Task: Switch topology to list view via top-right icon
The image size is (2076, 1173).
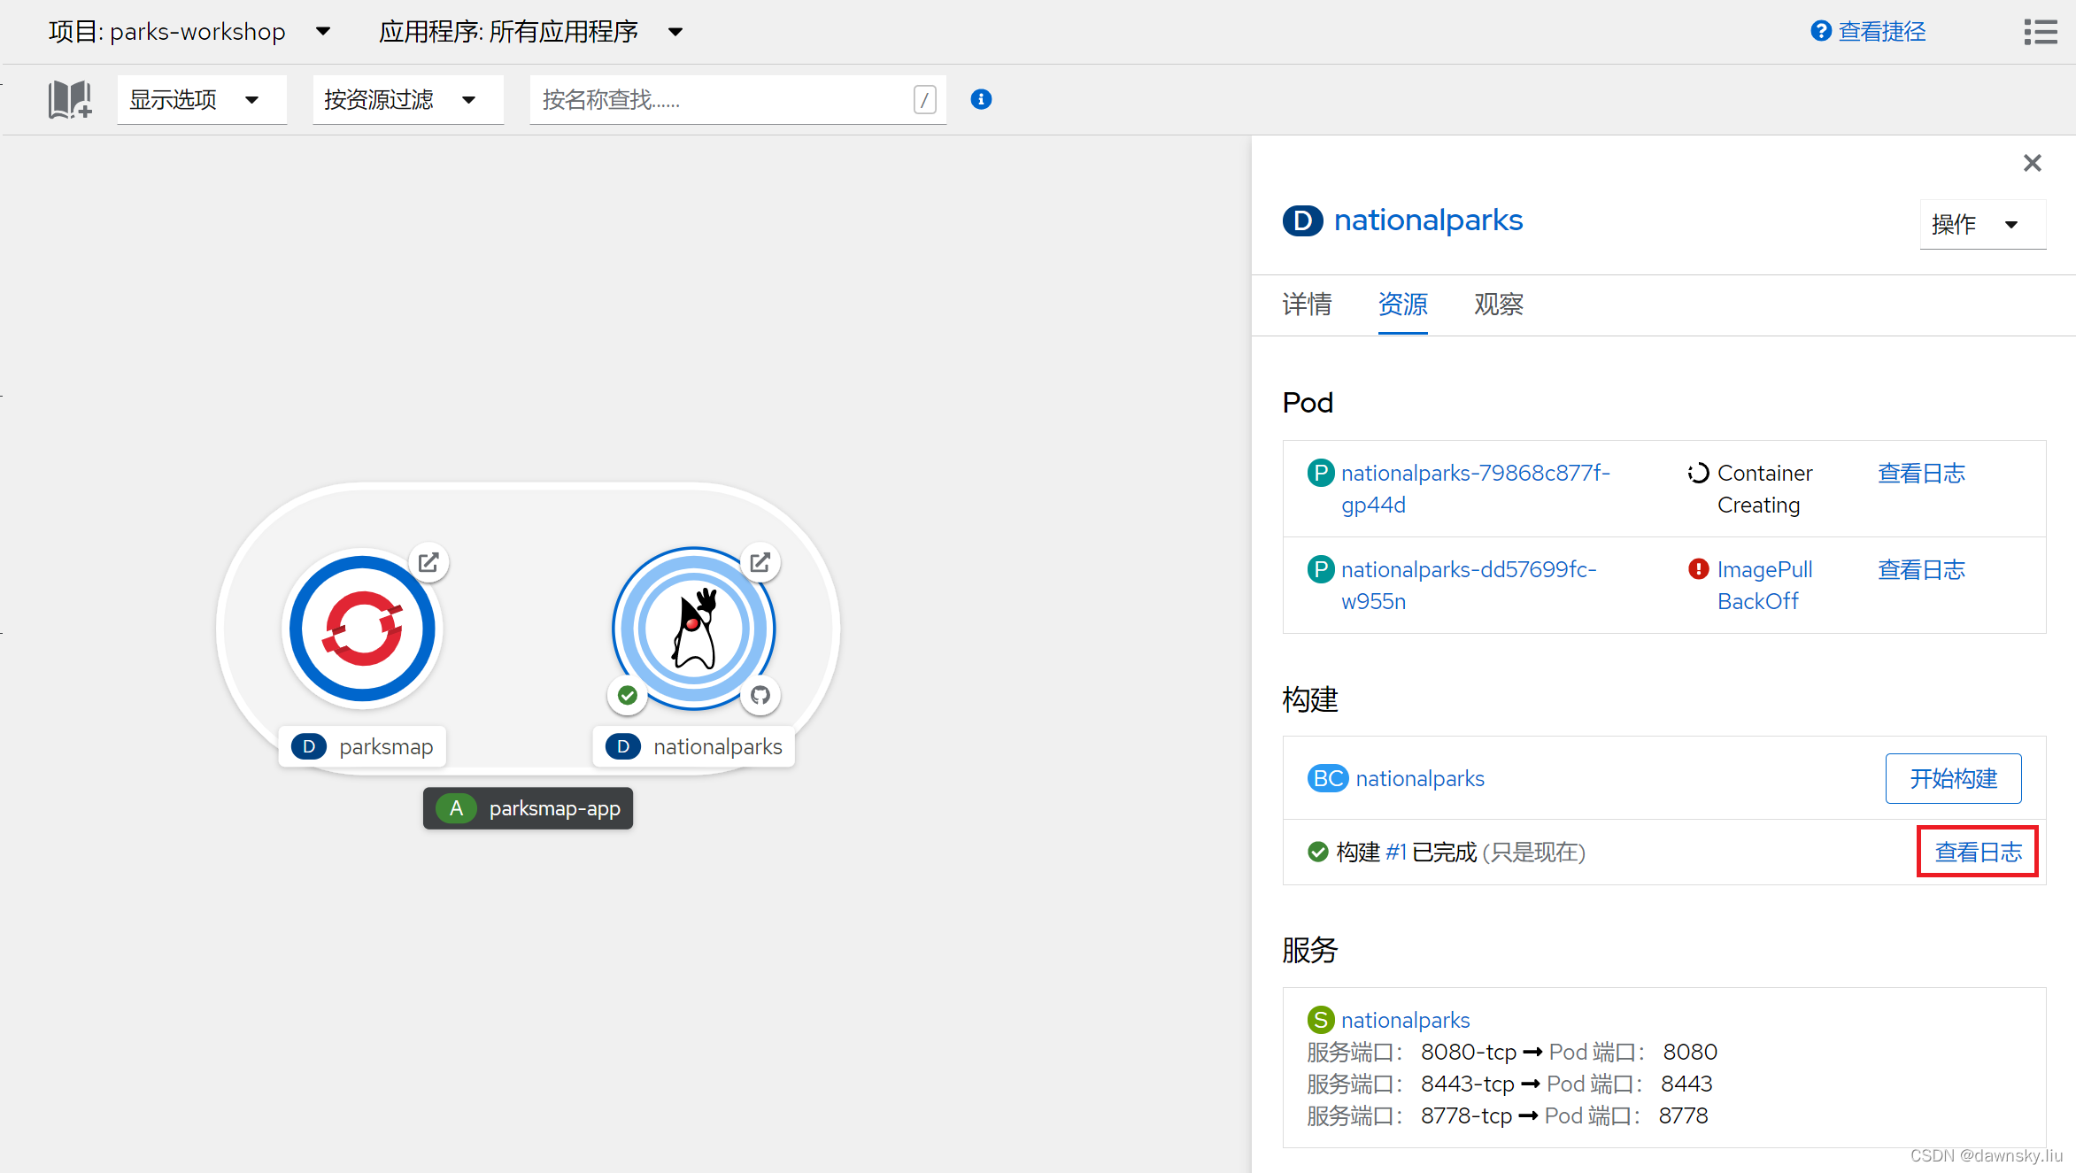Action: (x=2041, y=31)
